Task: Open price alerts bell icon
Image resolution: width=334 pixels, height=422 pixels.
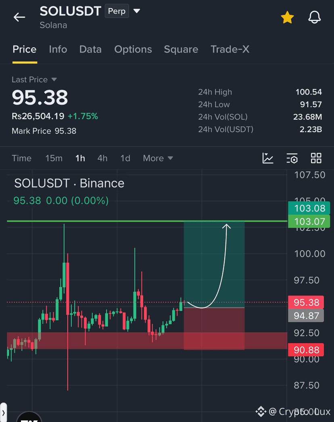Action: 314,17
